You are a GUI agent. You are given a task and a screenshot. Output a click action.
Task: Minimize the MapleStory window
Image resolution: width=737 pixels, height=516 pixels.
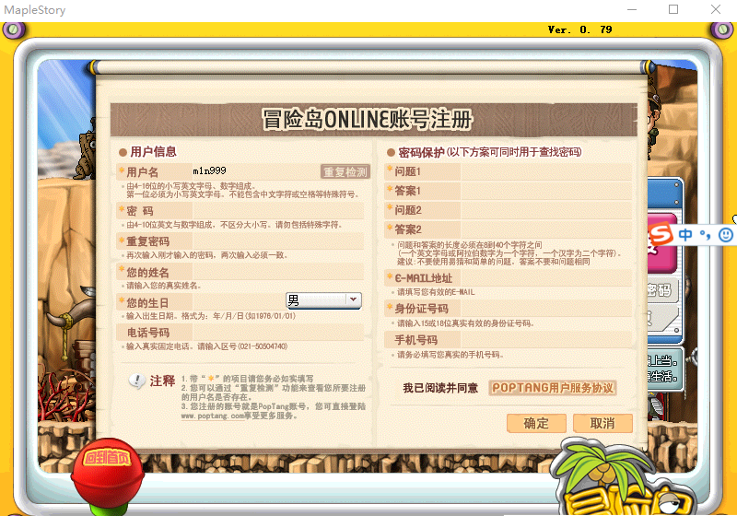coord(632,9)
